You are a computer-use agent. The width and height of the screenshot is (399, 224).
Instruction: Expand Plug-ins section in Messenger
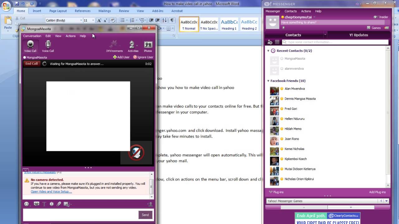276,192
